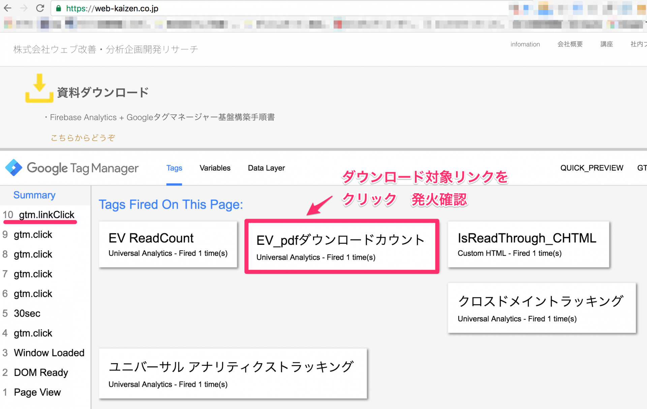The image size is (647, 409).
Task: Open the クロスドメイントラッキング tag card
Action: point(542,308)
